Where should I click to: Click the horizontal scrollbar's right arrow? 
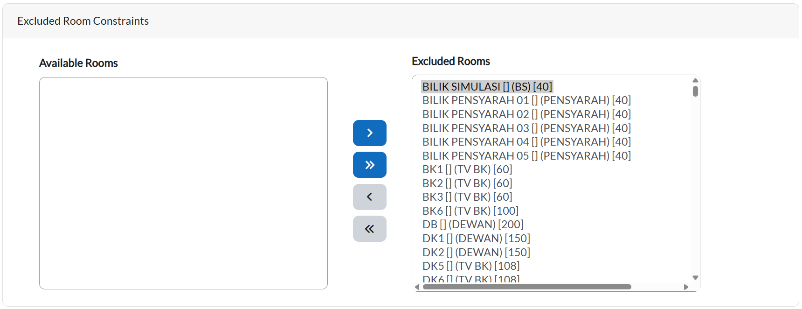click(x=686, y=287)
